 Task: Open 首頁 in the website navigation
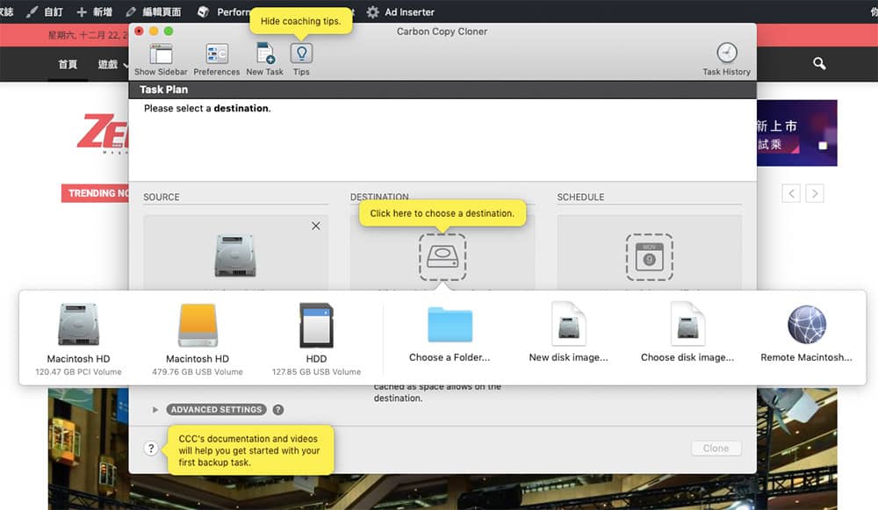[68, 64]
